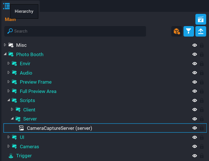Toggle visibility of the Audio folder
The height and width of the screenshot is (161, 209).
coord(195,73)
